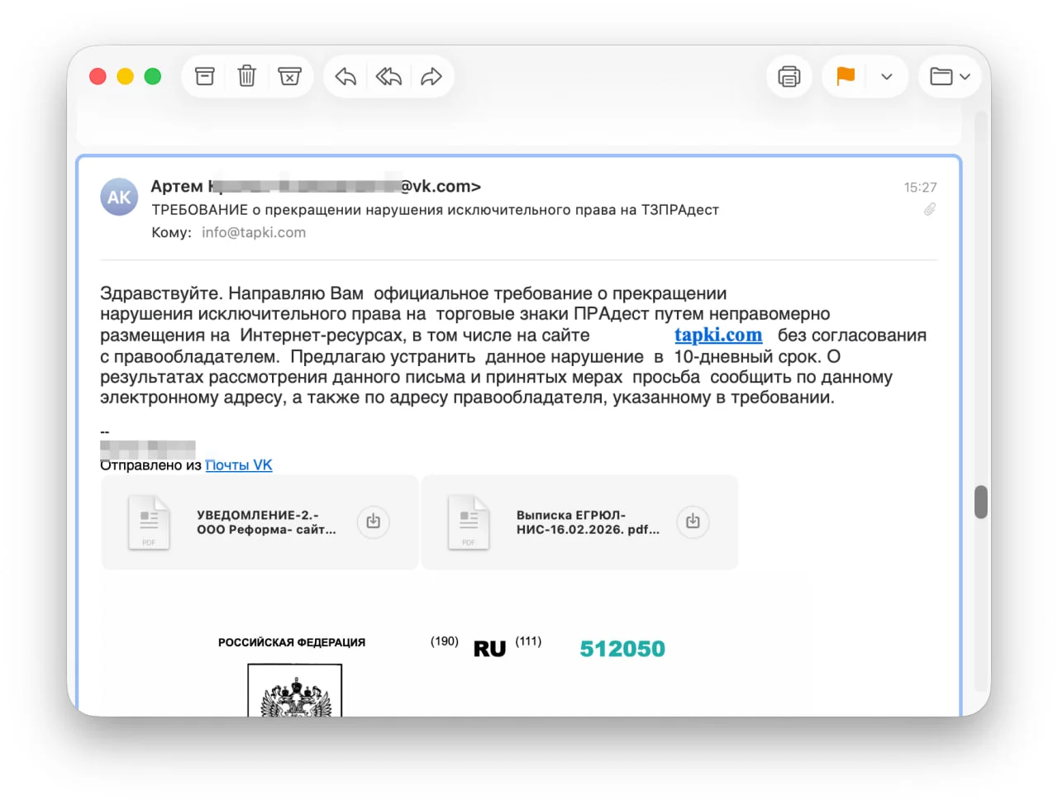
Task: Click the Reply All arrows icon
Action: tap(388, 77)
